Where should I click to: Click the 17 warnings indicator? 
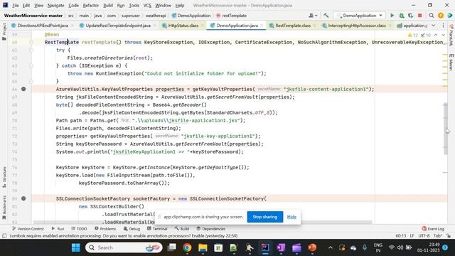412,35
